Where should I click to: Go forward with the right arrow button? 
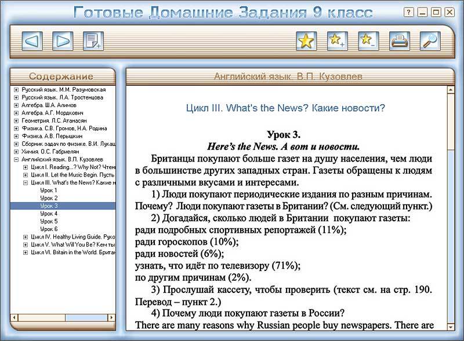(63, 41)
